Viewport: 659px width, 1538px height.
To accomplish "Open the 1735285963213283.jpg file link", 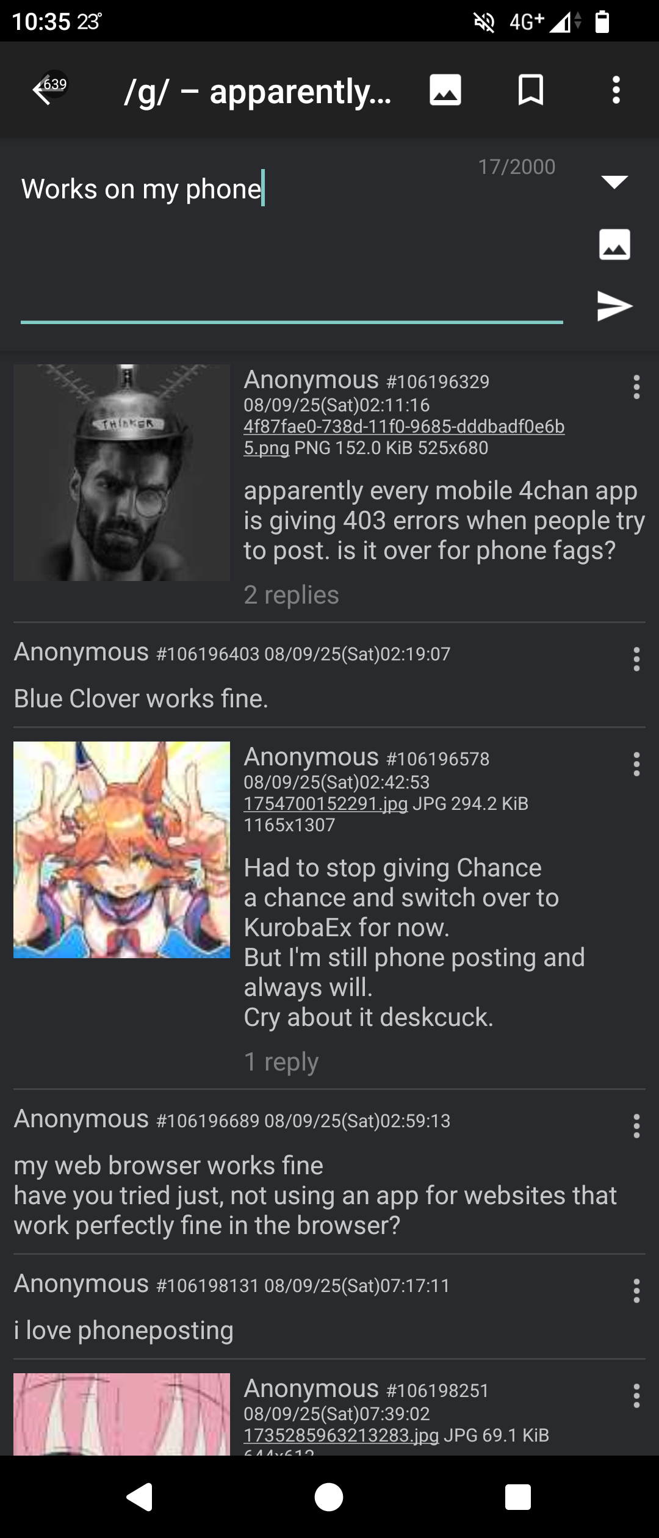I will [x=341, y=1435].
